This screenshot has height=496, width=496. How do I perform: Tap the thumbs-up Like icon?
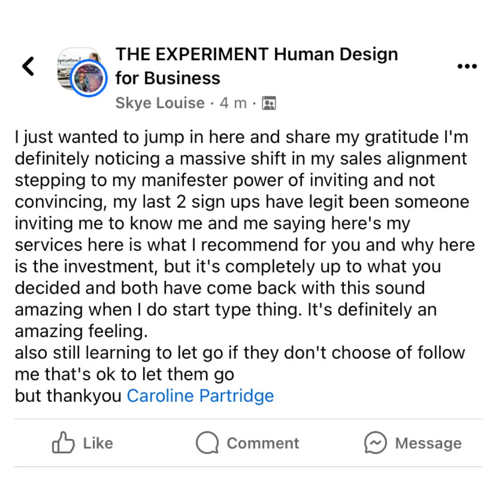click(63, 443)
